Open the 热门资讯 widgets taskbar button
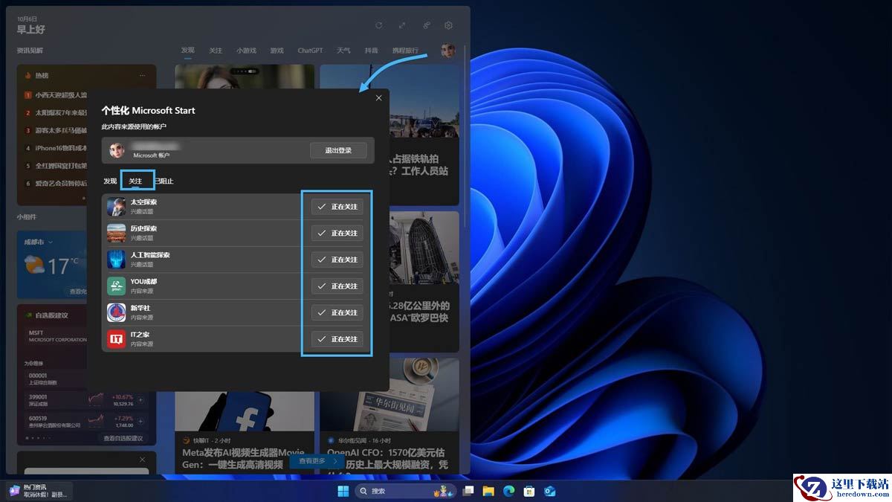The width and height of the screenshot is (892, 502). 39,491
